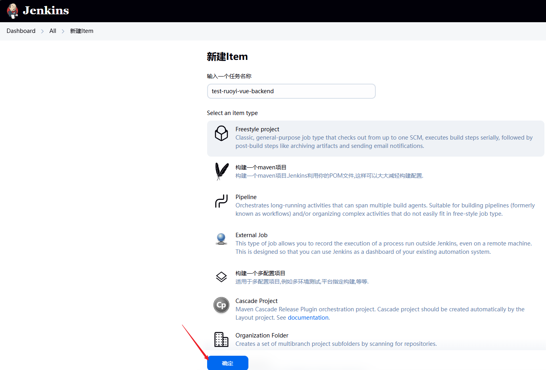The width and height of the screenshot is (546, 370).
Task: Open the All breadcrumb link
Action: click(53, 31)
